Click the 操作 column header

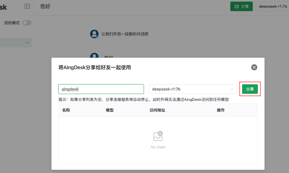point(220,110)
